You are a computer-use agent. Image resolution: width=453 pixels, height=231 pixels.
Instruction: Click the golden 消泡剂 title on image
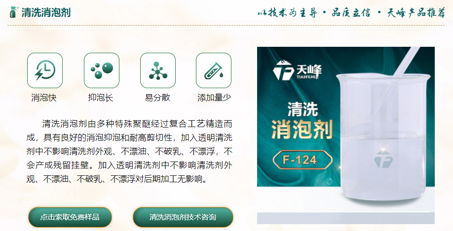(302, 130)
